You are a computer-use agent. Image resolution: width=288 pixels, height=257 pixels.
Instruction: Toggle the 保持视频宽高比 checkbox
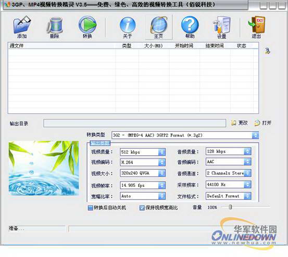click(142, 208)
